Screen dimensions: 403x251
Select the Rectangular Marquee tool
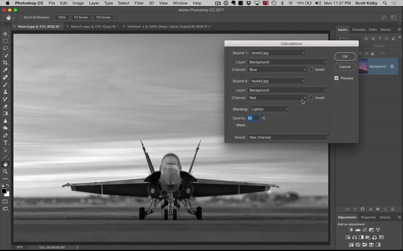click(5, 41)
